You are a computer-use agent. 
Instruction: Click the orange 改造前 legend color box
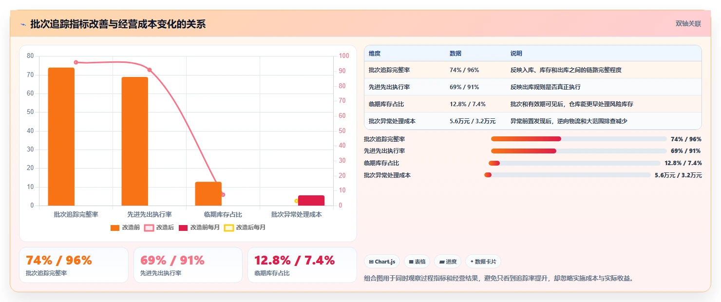pos(115,227)
